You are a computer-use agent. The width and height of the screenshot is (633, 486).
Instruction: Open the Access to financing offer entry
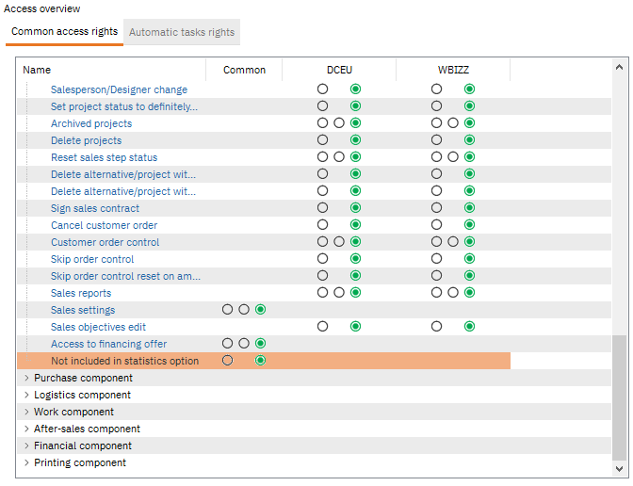[x=108, y=344]
